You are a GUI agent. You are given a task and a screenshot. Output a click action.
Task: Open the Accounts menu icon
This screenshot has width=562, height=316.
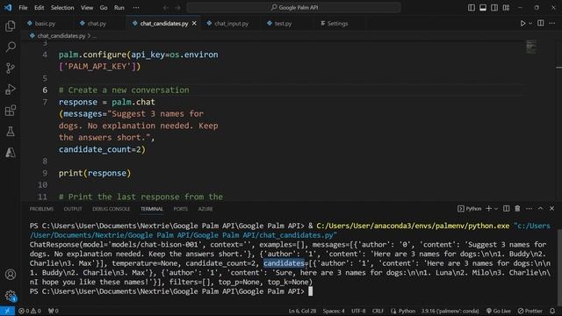coord(11,275)
